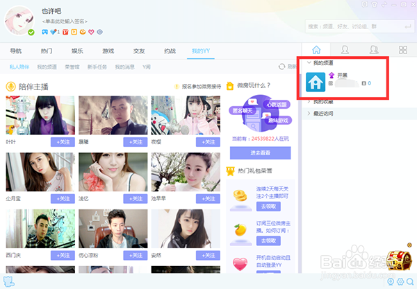Select the 新手任务 sub-tab
This screenshot has height=289, width=417.
[x=97, y=67]
